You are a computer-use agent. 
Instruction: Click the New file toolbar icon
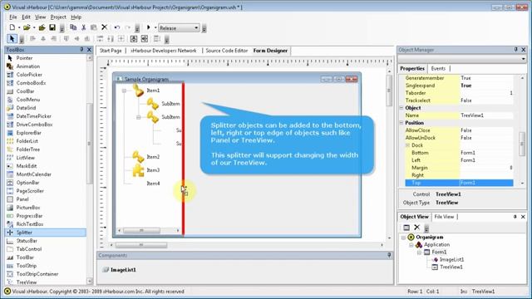pos(12,27)
